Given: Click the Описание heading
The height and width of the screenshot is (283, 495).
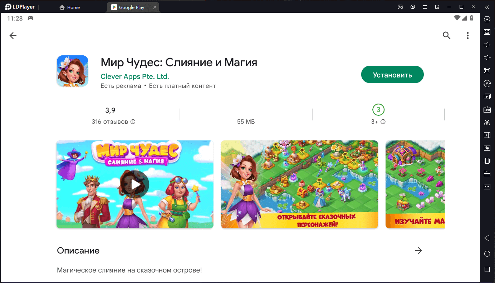Looking at the screenshot, I should pos(78,250).
